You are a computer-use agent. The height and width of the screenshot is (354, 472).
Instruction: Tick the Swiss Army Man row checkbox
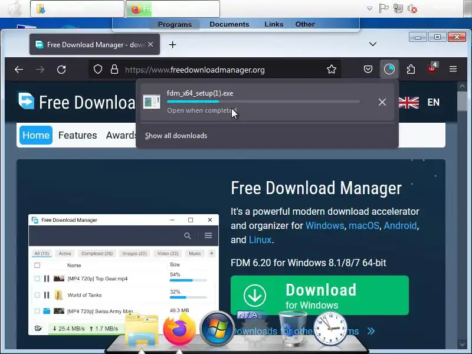tap(37, 311)
